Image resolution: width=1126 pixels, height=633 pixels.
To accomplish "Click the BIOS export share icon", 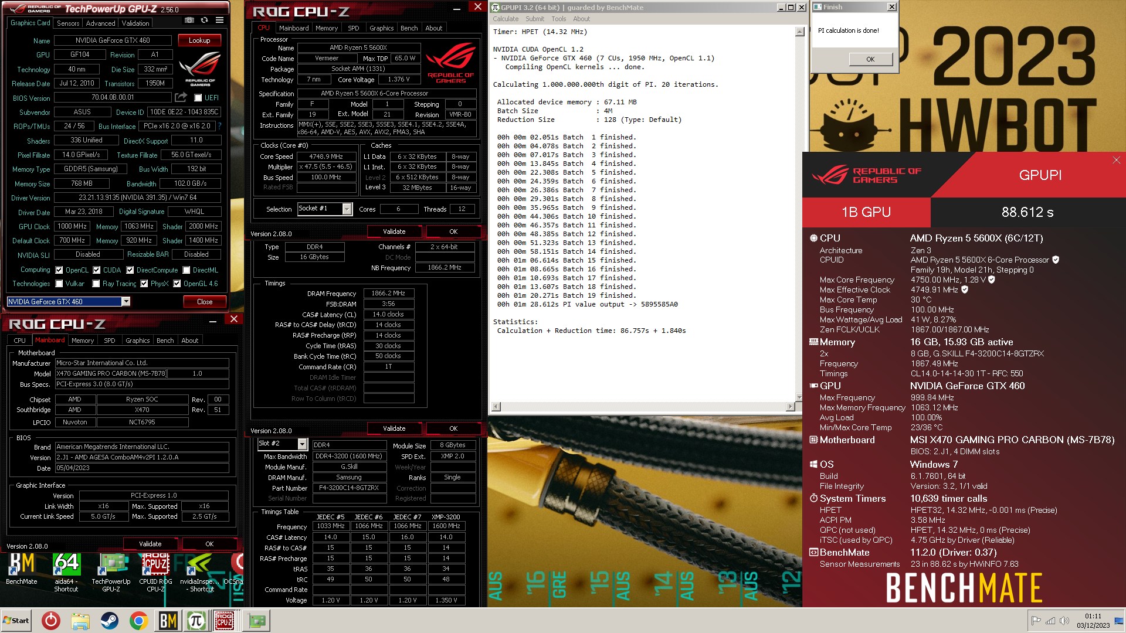I will [x=181, y=97].
